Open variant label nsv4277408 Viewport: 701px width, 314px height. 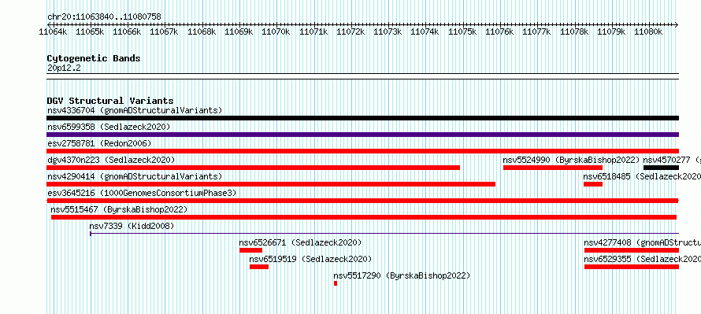tap(642, 242)
